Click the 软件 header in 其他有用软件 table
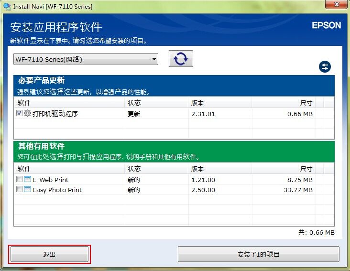The image size is (350, 271). pyautogui.click(x=24, y=169)
